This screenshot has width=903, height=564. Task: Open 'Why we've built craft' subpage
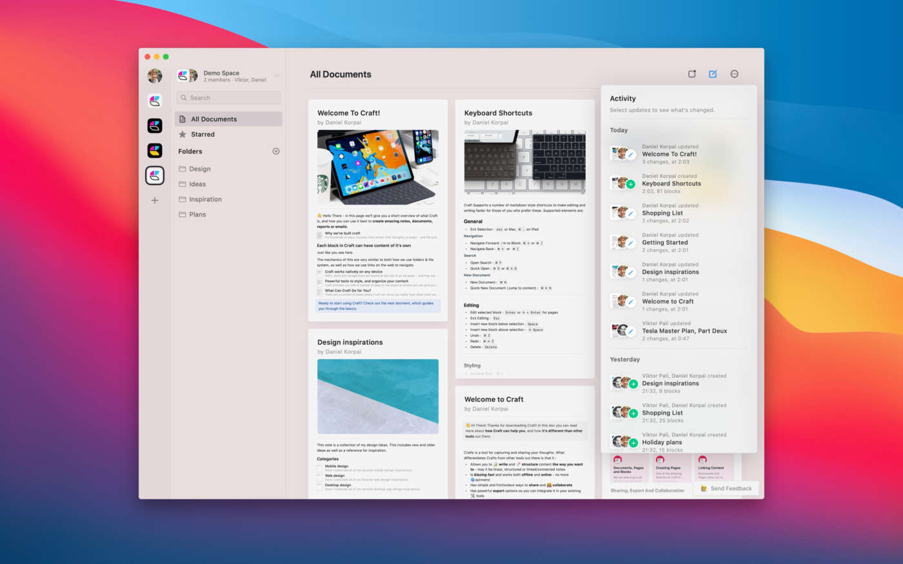378,235
